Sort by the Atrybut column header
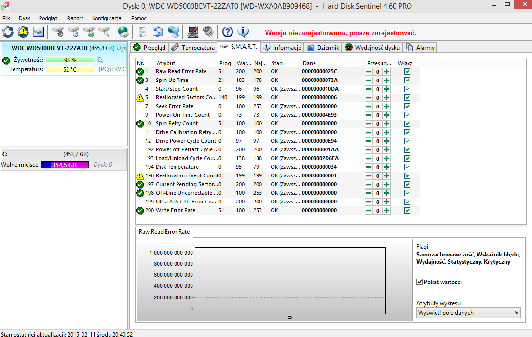 pyautogui.click(x=186, y=63)
